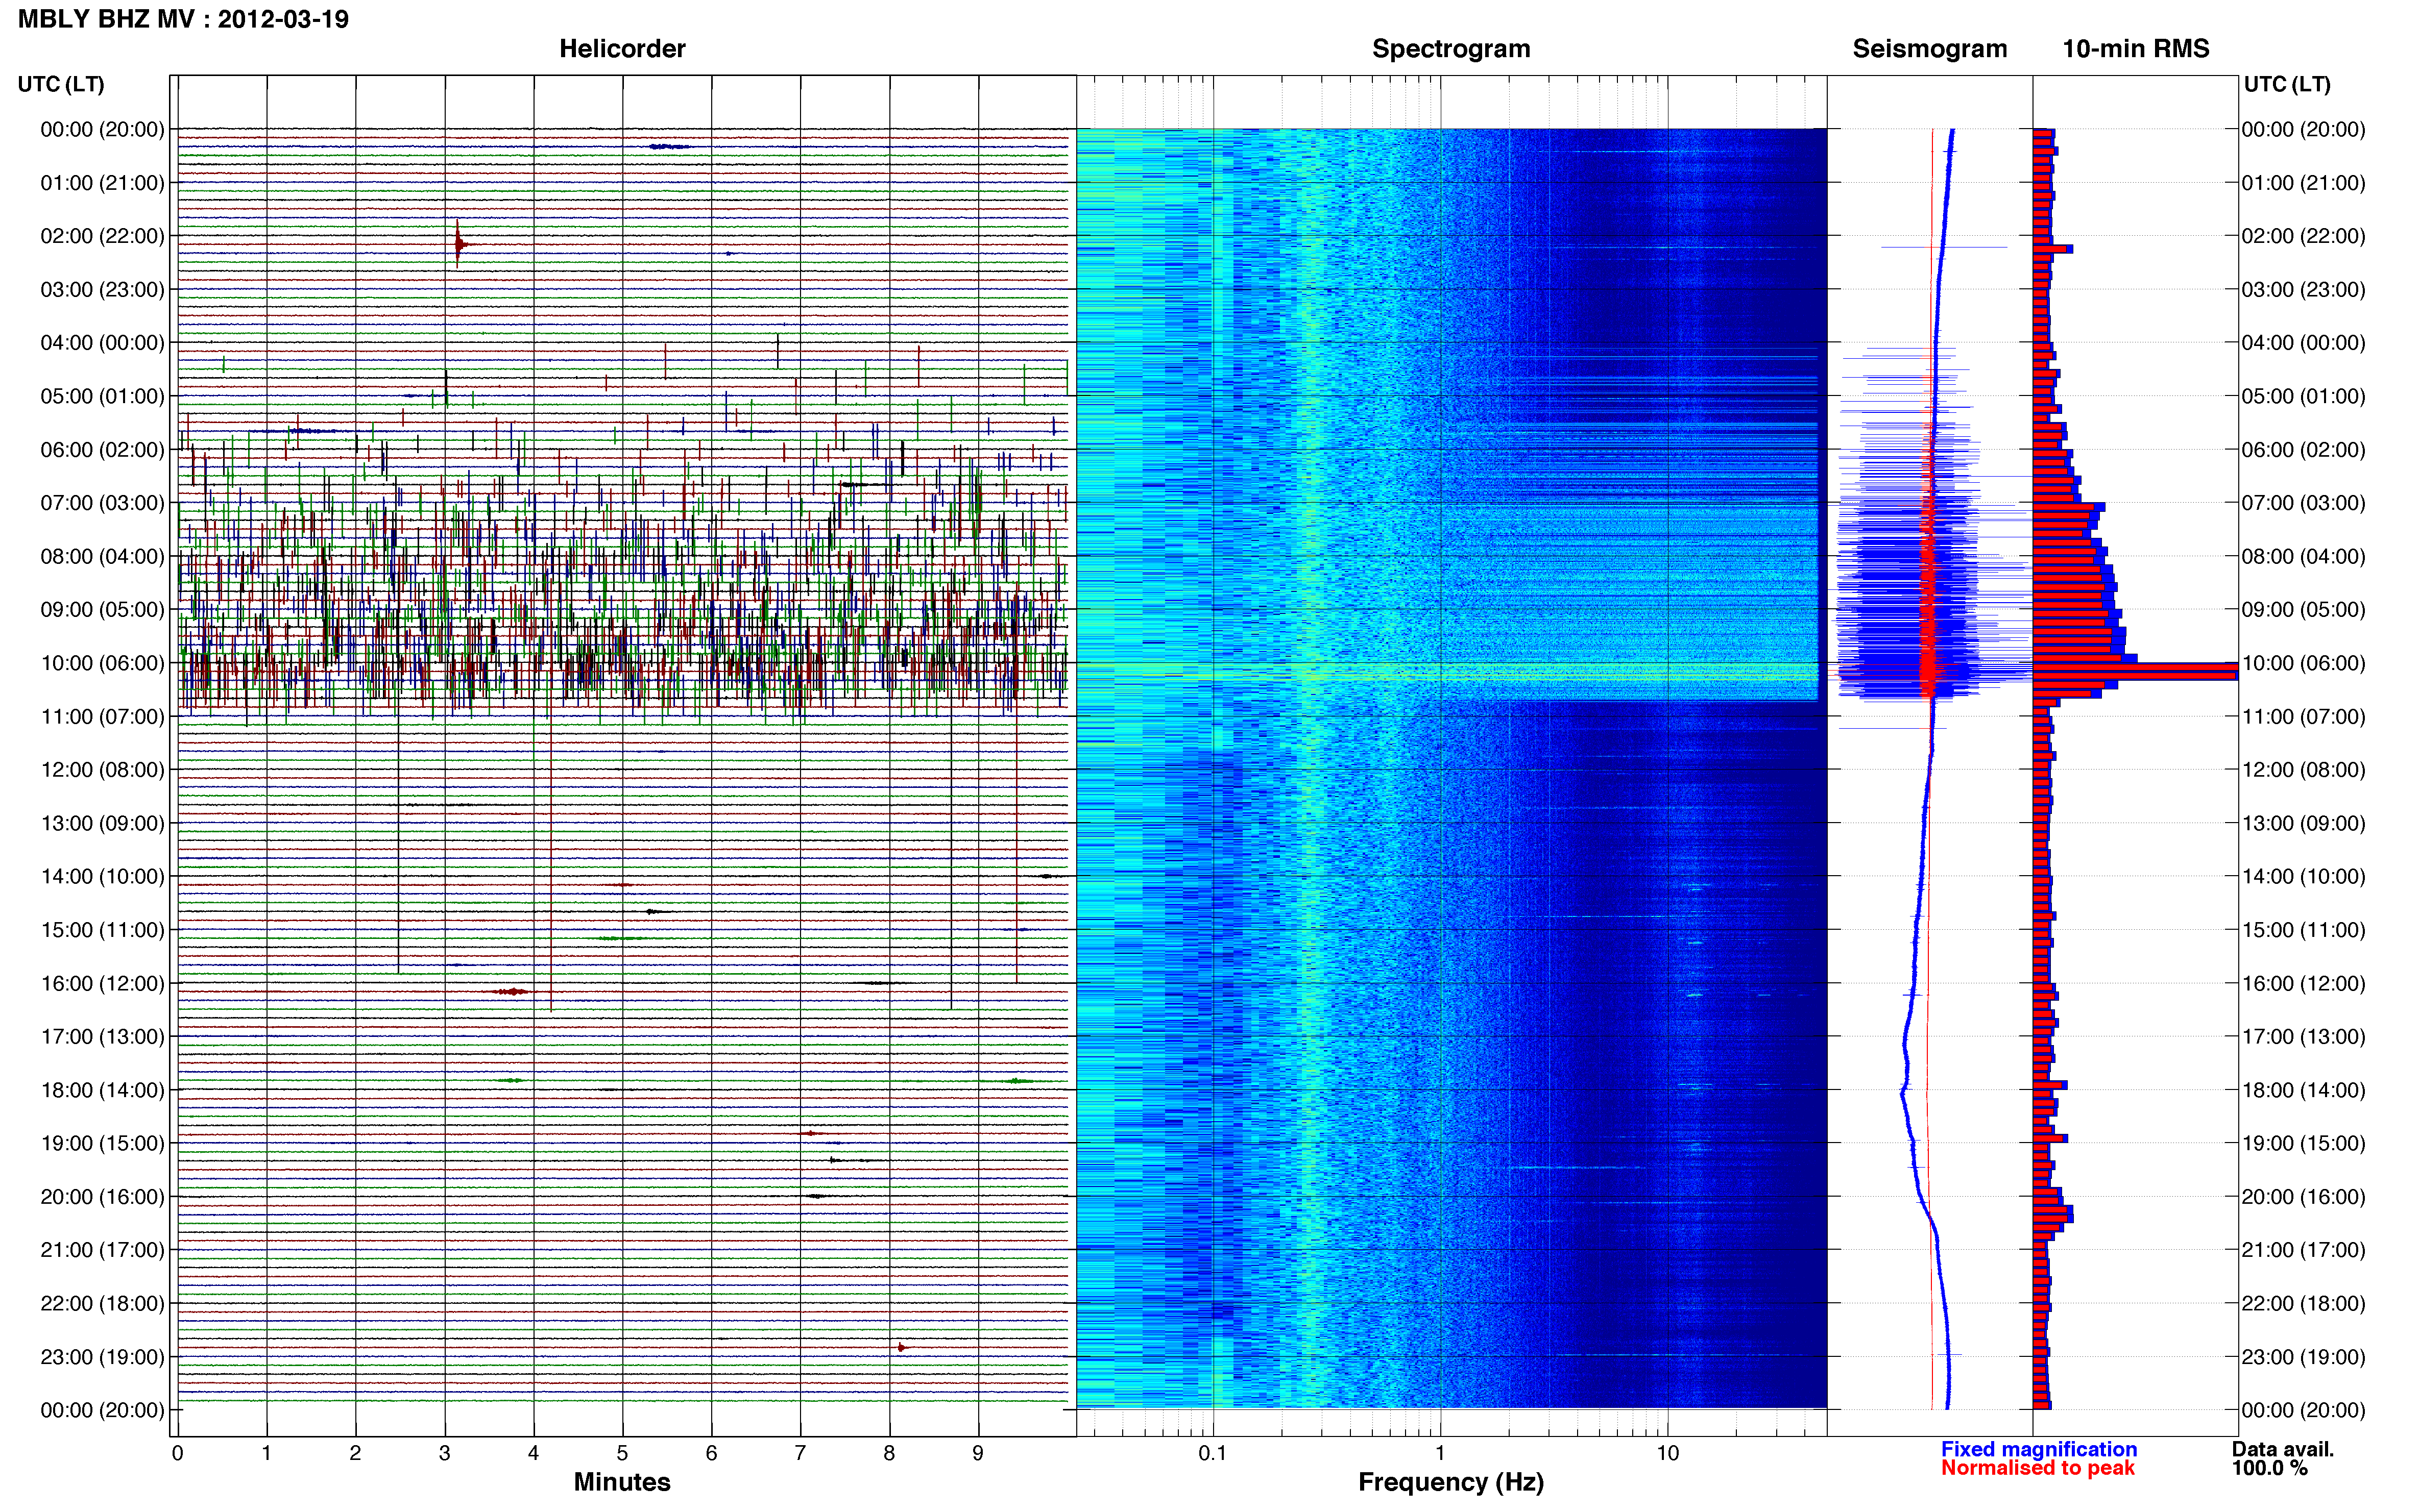
Task: Click 10:00 (06:00) on the RMS time axis
Action: [2304, 663]
